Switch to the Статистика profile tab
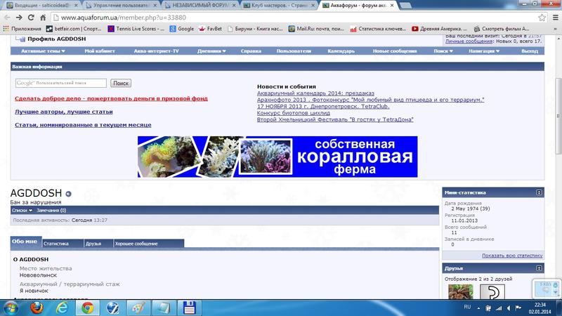Viewport: 562px width, 316px height. (x=55, y=244)
